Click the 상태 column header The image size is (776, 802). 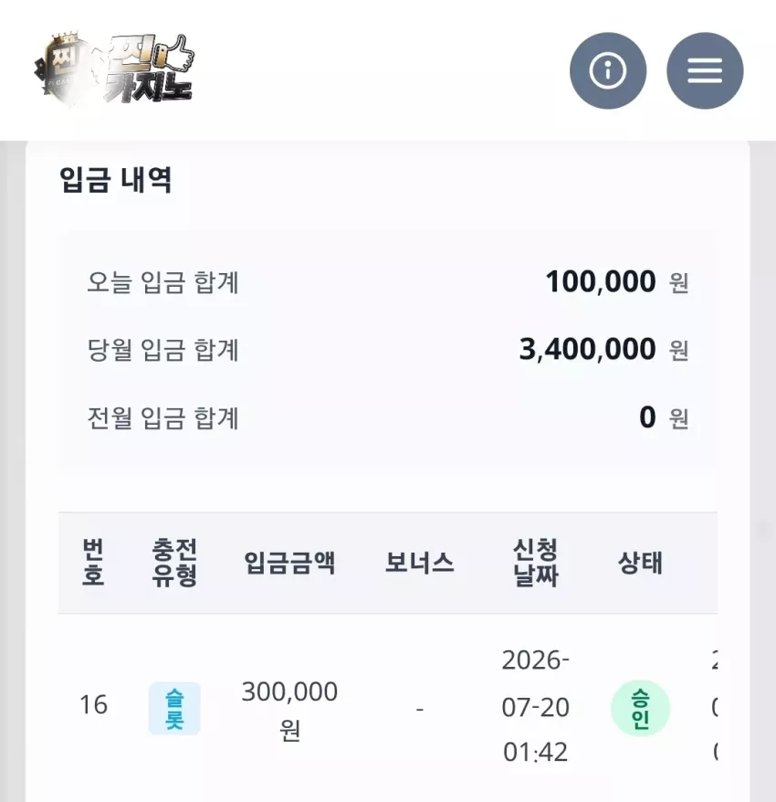click(x=640, y=564)
